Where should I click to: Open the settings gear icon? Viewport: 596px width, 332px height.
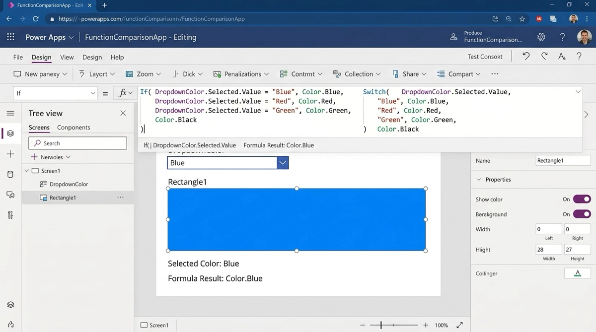[541, 37]
